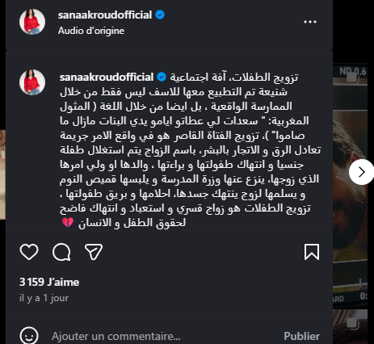
Task: Share post using paper plane icon
Action: pyautogui.click(x=94, y=252)
